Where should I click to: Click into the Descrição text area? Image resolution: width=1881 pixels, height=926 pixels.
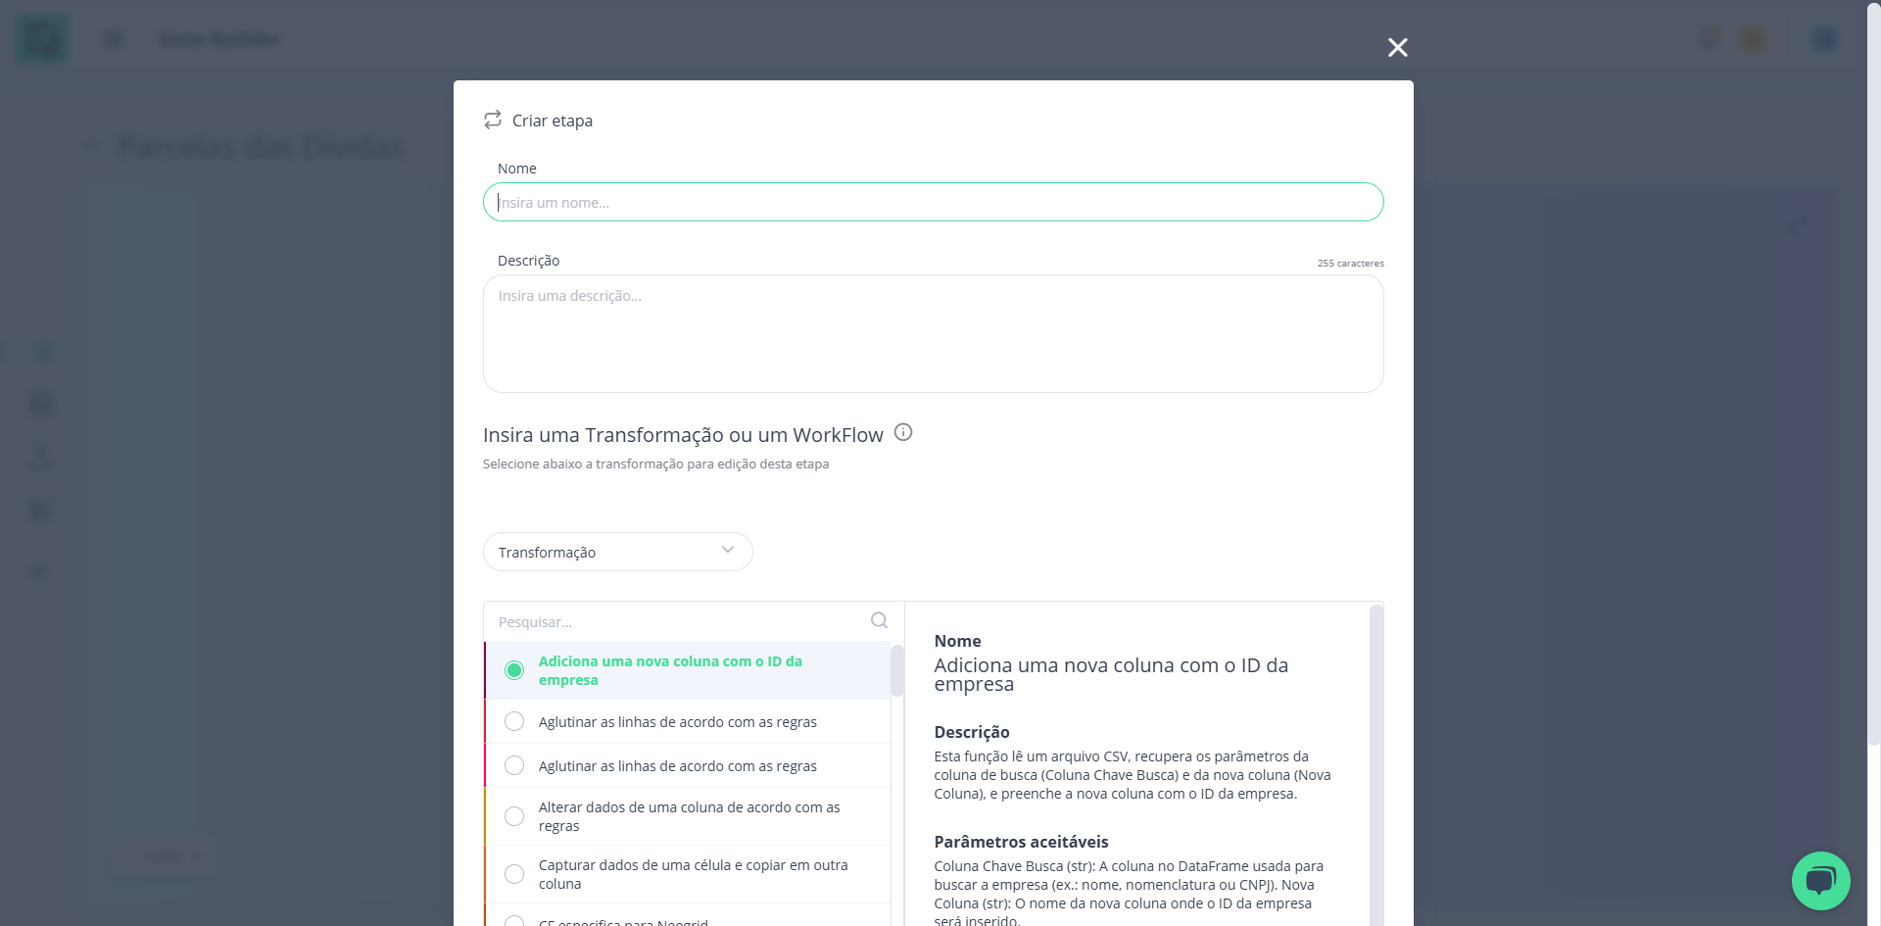pos(933,333)
